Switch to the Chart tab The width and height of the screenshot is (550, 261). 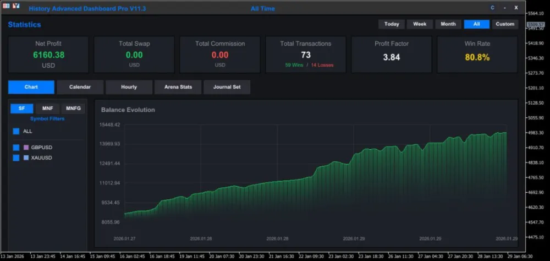(x=31, y=87)
